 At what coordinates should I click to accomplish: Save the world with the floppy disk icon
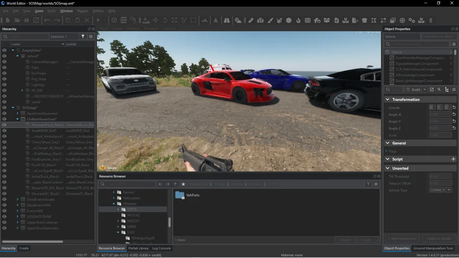coord(27,20)
